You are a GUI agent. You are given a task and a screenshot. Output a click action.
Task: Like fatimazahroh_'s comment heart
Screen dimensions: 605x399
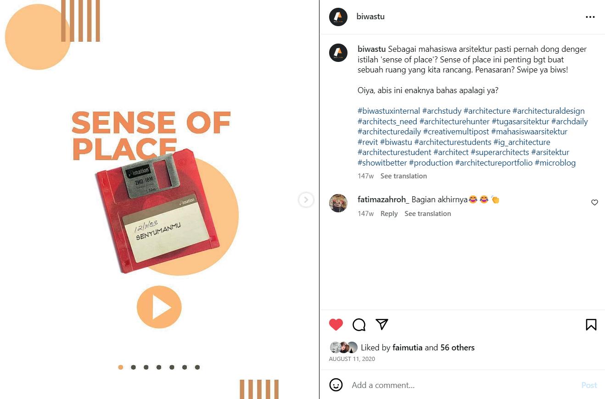[x=594, y=202]
